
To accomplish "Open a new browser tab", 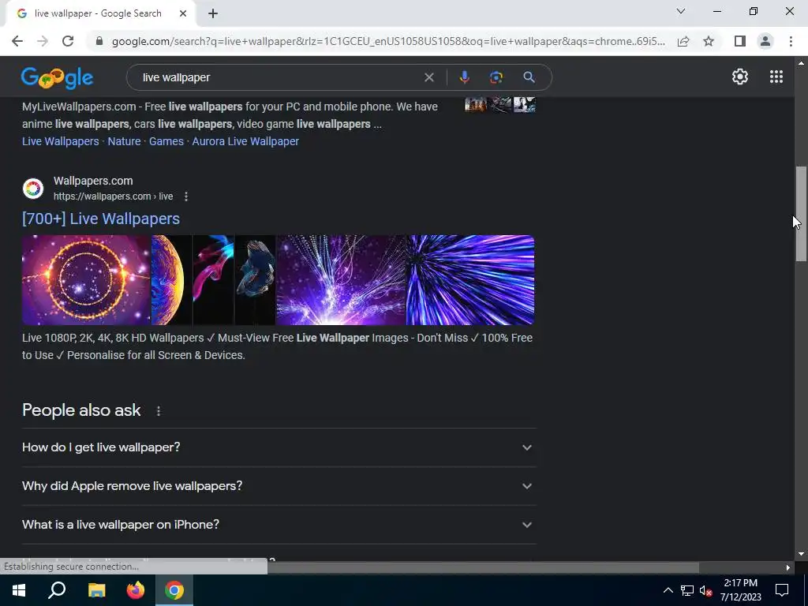I will tap(213, 13).
